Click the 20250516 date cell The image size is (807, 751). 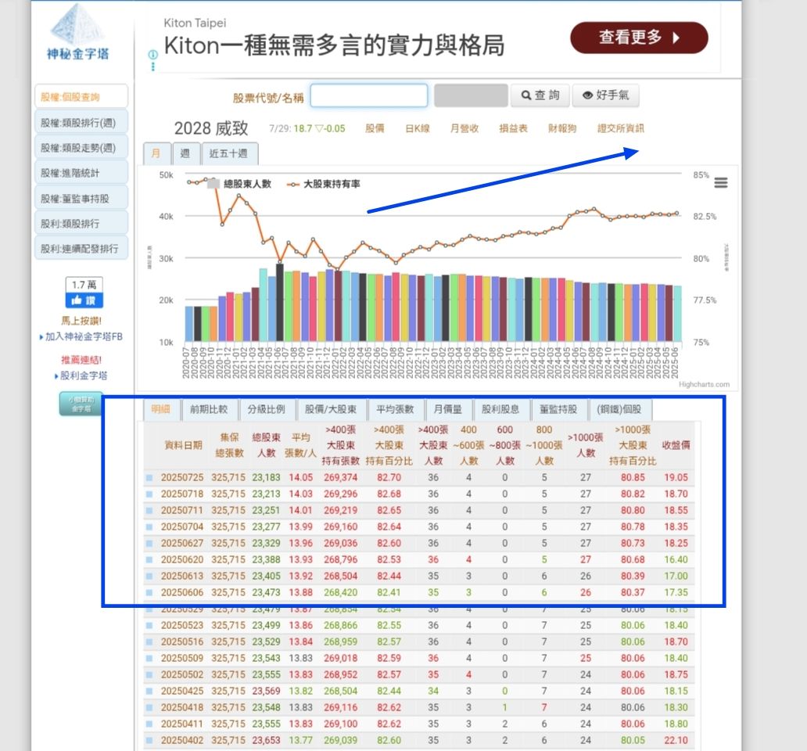pos(182,642)
